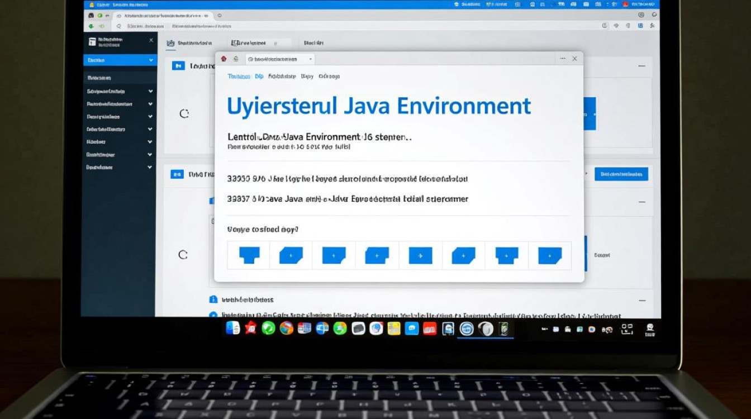
Task: Click the reload icon beside the red home icon
Action: [235, 59]
